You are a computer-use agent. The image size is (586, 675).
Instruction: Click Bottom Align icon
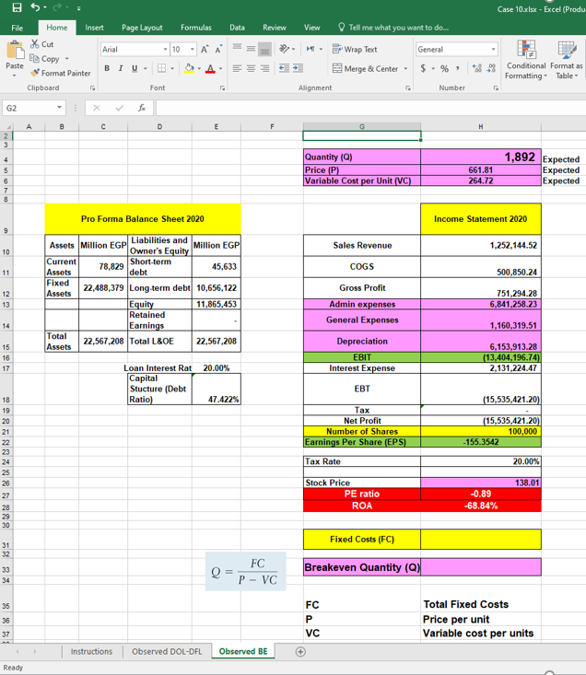(x=264, y=49)
